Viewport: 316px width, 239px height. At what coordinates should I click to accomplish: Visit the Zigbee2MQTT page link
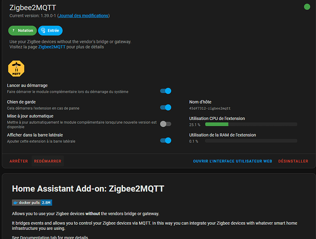[52, 47]
